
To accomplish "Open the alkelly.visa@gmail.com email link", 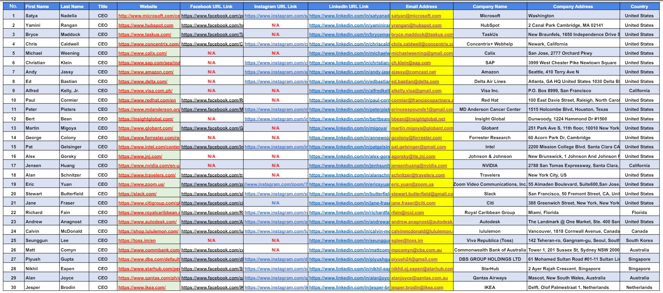I will [416, 91].
